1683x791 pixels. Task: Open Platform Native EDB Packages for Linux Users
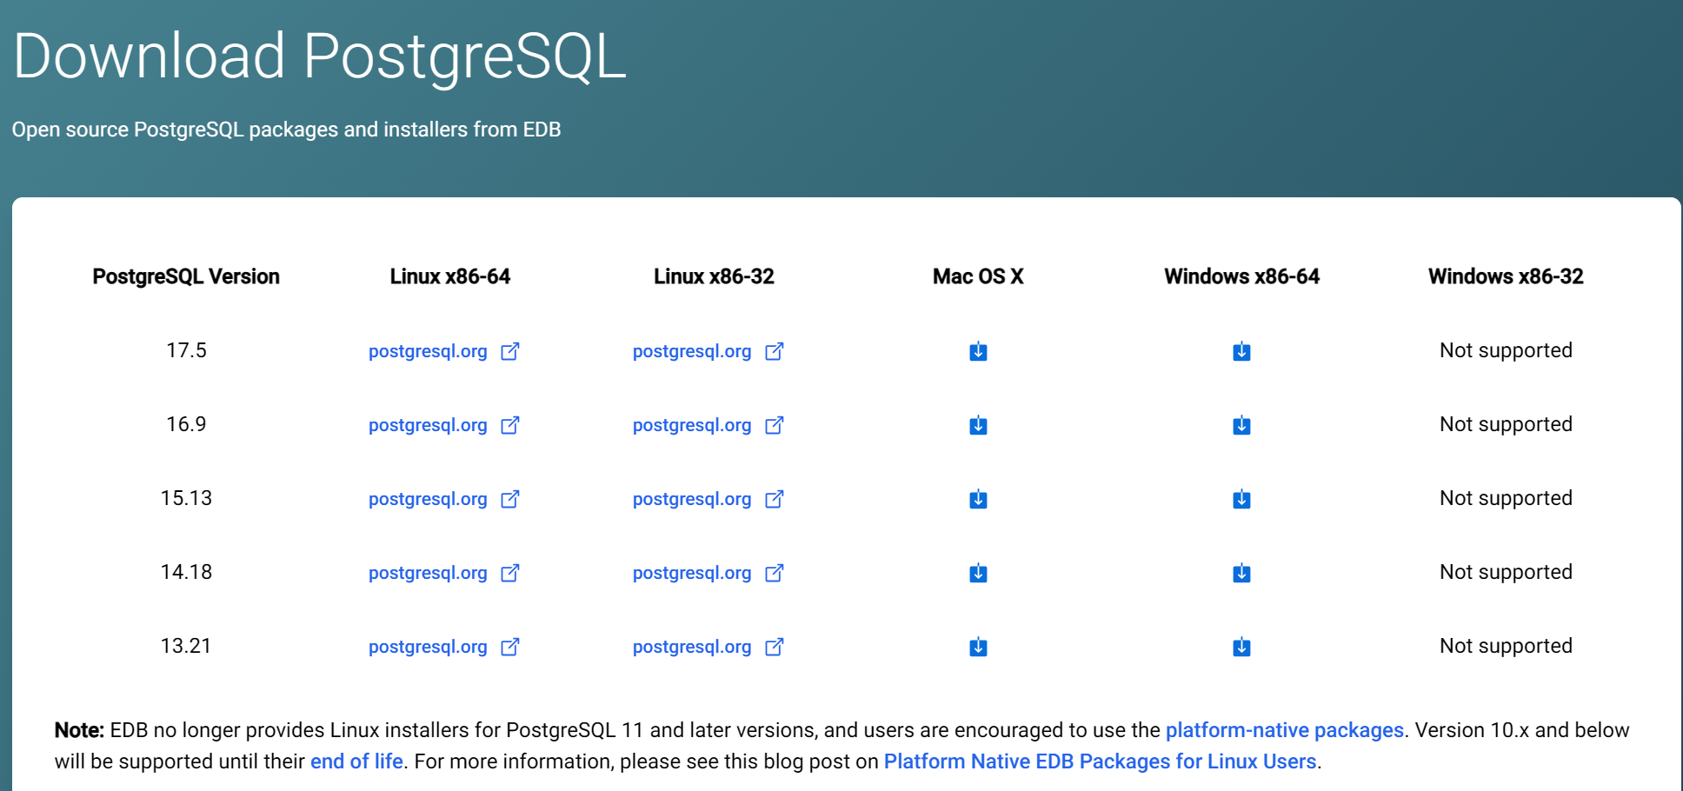[1100, 761]
